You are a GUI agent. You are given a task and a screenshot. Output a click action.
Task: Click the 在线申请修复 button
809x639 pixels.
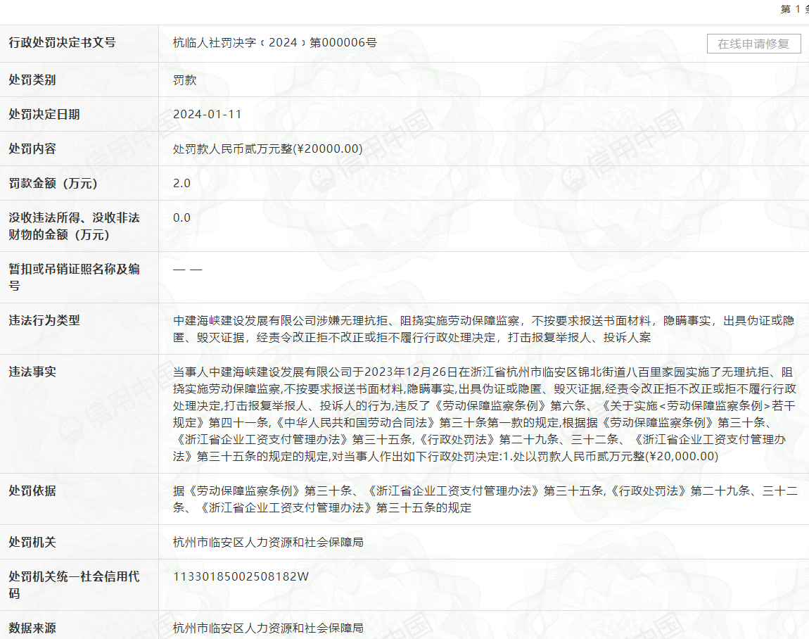click(x=753, y=44)
